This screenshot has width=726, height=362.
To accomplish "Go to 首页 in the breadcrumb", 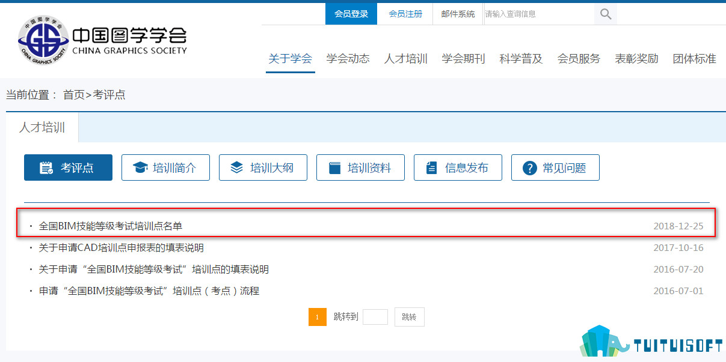I will coord(74,95).
